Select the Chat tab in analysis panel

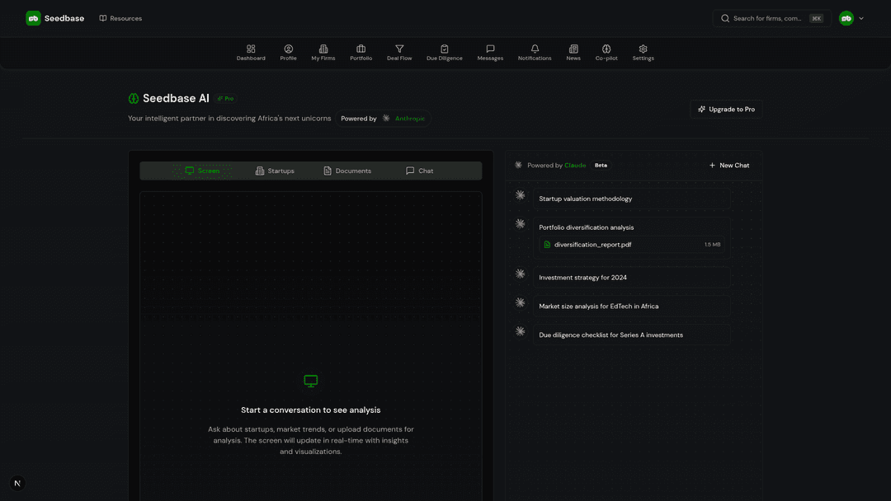(x=419, y=171)
